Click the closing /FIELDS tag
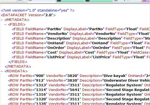This screenshot has width=150, height=105. tap(18, 62)
